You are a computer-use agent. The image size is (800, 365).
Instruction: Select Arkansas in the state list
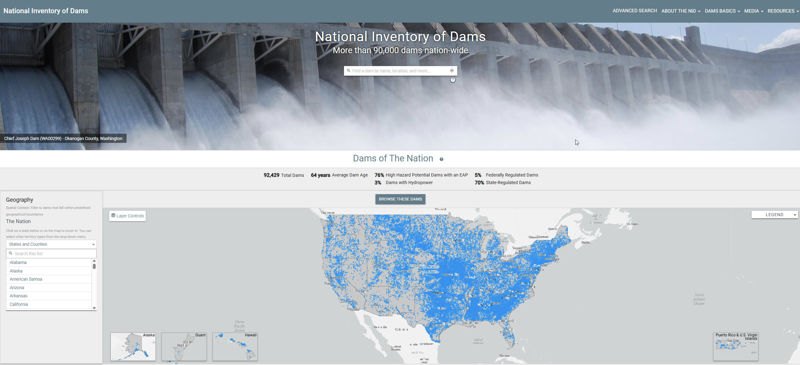(x=49, y=296)
